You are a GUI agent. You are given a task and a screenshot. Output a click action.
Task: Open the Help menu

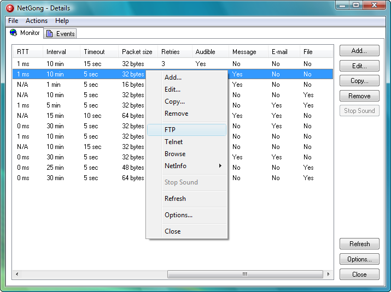pos(62,21)
